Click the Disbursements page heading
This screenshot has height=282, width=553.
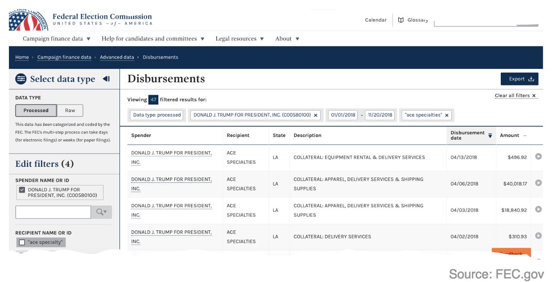point(166,79)
